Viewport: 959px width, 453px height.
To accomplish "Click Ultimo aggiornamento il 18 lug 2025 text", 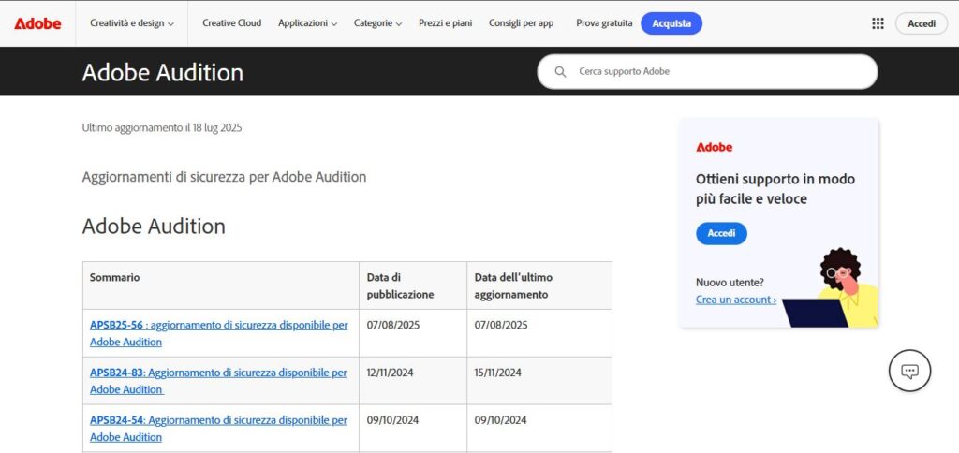I will pos(162,128).
